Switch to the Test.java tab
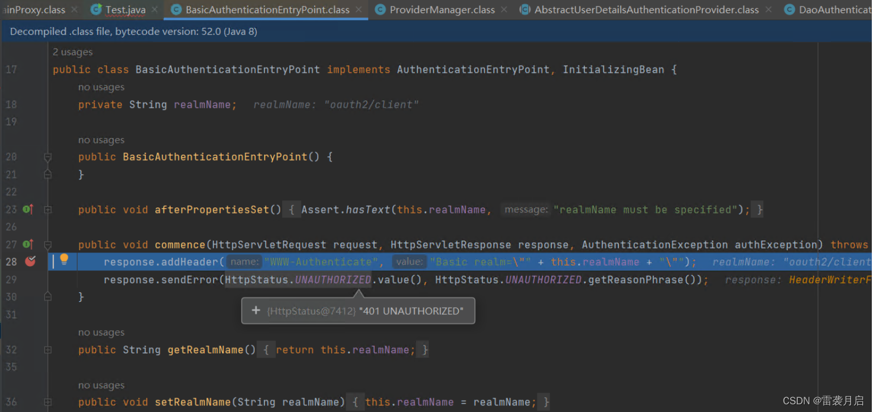Image resolution: width=873 pixels, height=412 pixels. tap(125, 9)
